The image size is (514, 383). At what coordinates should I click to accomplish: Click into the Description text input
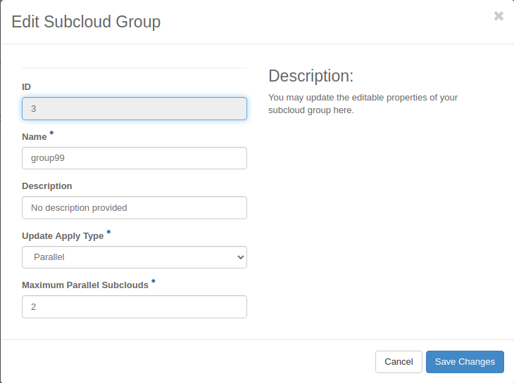tap(134, 207)
